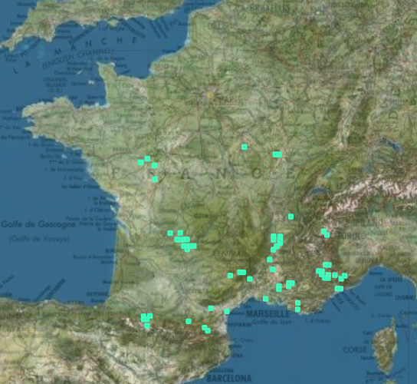Select the inland marker west of the Golfe du Lion coast marker
This screenshot has height=384, width=417.
(211, 308)
